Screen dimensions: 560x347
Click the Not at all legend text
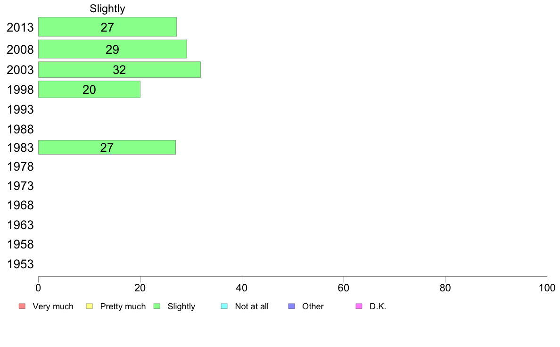point(252,306)
